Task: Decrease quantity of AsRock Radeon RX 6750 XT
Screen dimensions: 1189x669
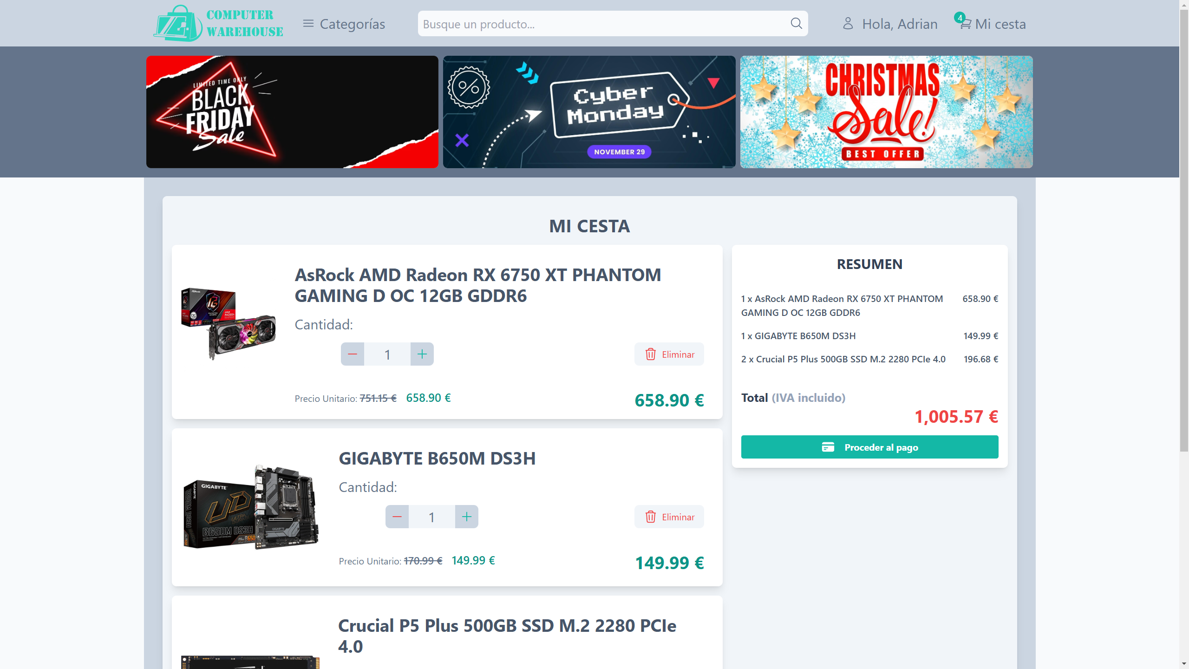Action: pos(353,354)
